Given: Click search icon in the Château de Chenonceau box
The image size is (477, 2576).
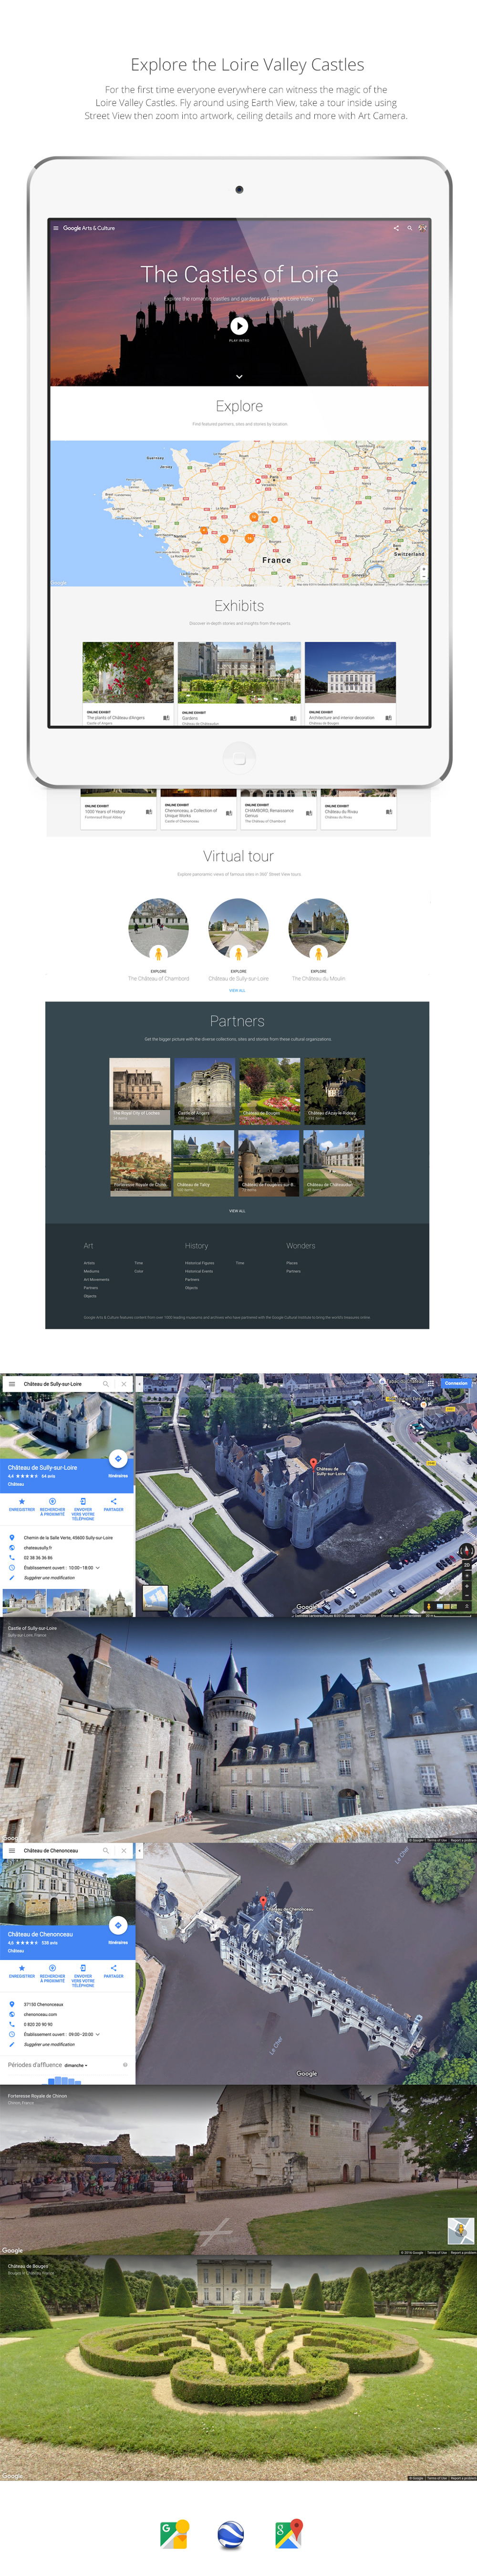Looking at the screenshot, I should (x=106, y=1851).
